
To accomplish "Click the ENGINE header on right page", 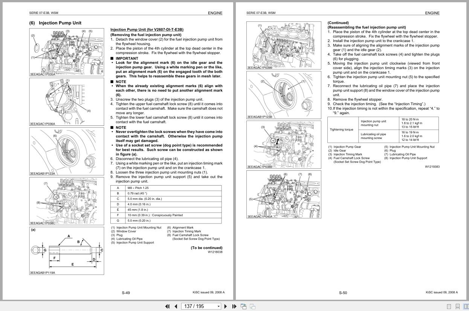I will [432, 13].
